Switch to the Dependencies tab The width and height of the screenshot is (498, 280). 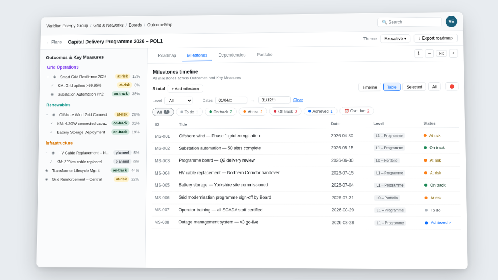(232, 55)
